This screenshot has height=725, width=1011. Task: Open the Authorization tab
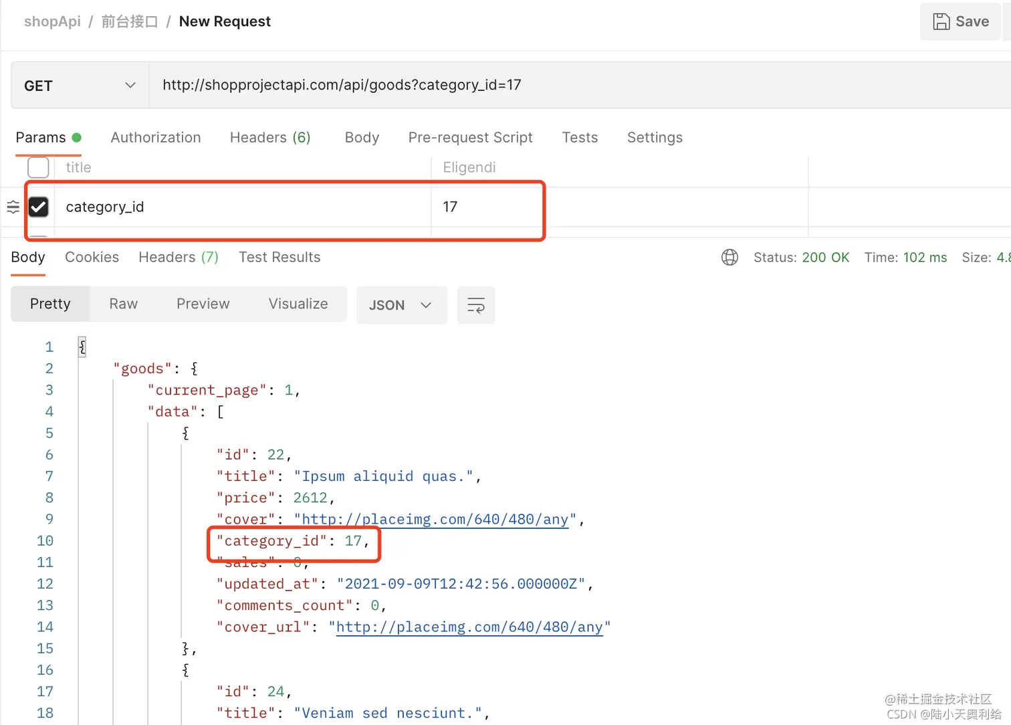coord(156,138)
